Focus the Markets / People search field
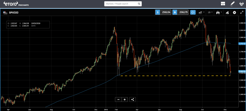The height and width of the screenshot is (111, 246). pyautogui.click(x=120, y=4)
